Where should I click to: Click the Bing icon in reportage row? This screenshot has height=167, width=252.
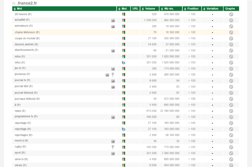123,129
